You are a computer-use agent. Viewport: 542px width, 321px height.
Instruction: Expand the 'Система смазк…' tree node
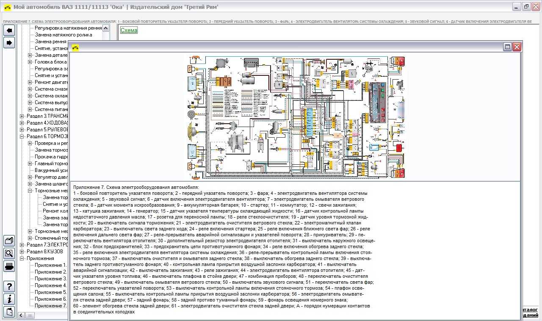click(x=30, y=89)
